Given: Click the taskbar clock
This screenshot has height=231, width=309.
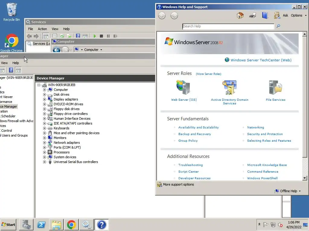Looking at the screenshot, I should 294,224.
